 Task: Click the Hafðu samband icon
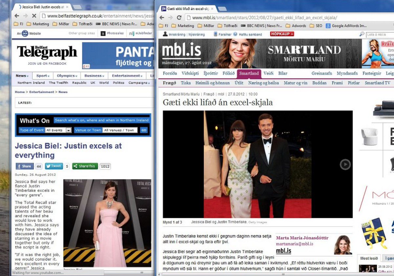235,34
